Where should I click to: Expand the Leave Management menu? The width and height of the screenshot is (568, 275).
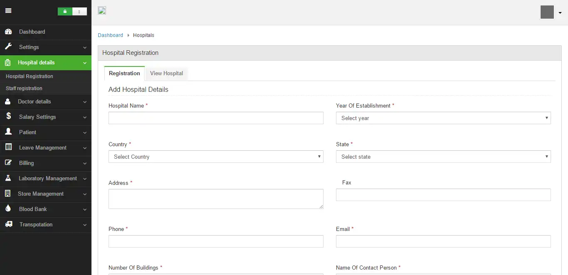click(46, 147)
